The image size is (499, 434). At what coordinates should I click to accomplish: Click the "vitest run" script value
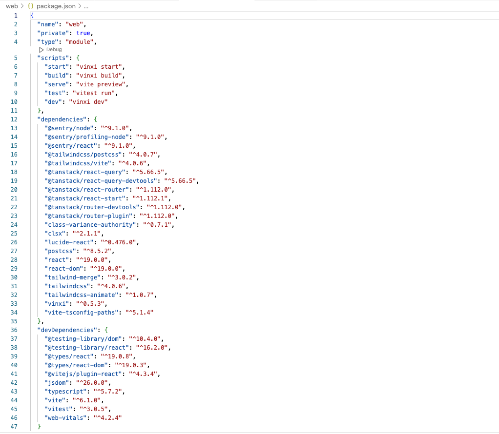coord(94,93)
